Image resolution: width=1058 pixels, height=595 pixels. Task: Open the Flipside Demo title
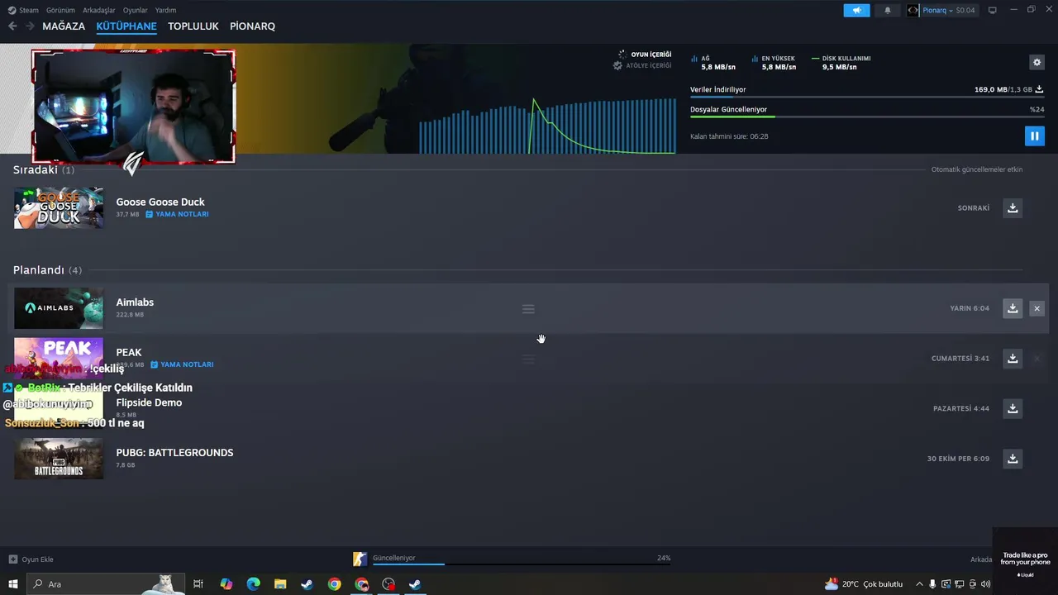[x=149, y=402]
